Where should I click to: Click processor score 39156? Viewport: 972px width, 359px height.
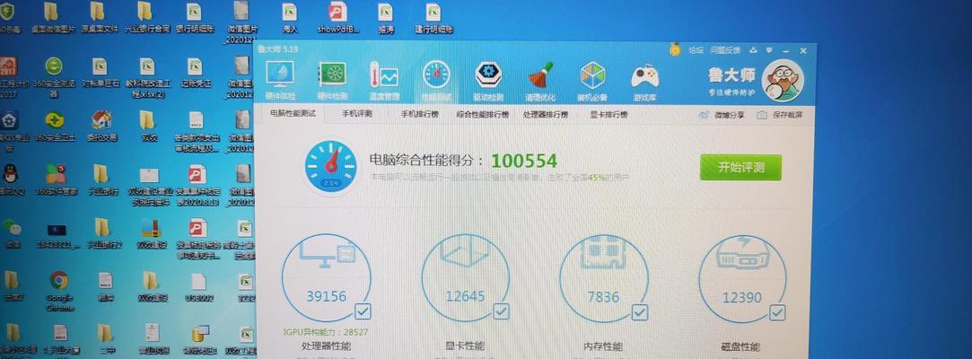(326, 296)
